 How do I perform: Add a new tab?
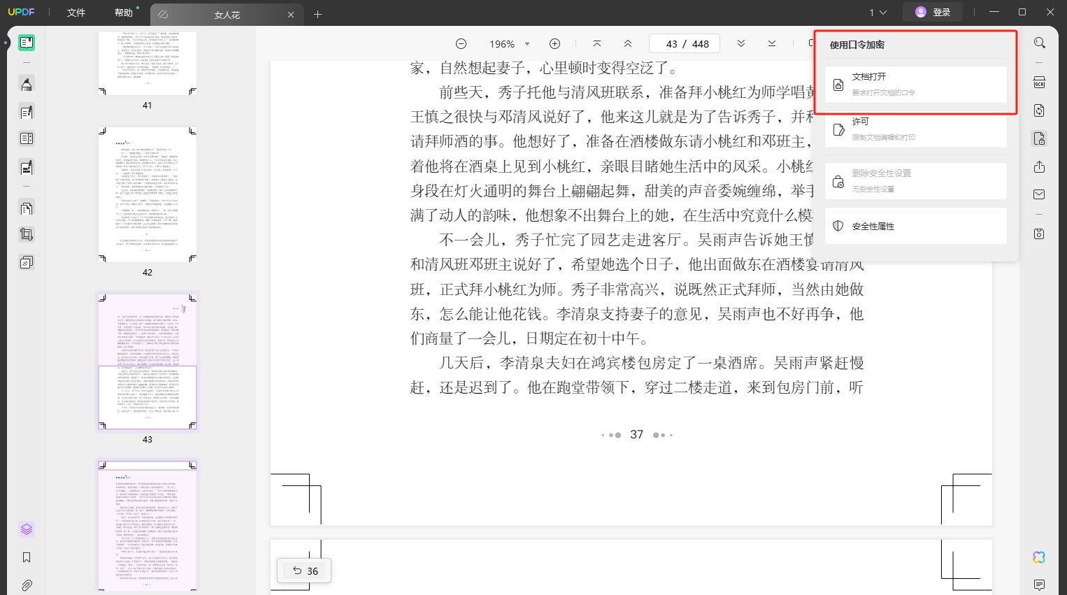(317, 15)
